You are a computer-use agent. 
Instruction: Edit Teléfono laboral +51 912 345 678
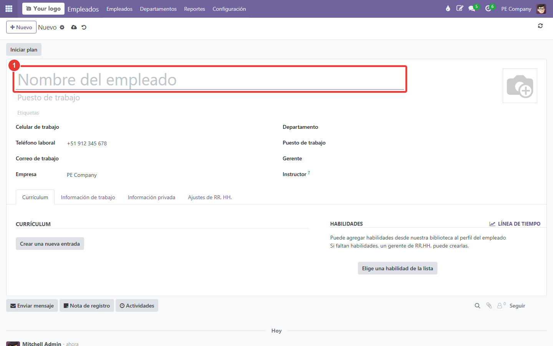pos(167,143)
